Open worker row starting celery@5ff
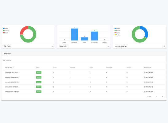Screen dimensions: 168x123 click(84, 87)
